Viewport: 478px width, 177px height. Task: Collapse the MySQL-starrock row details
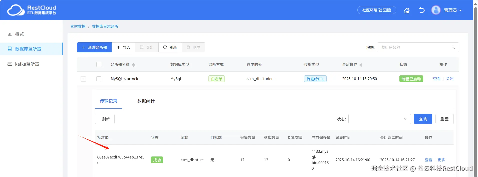click(x=83, y=79)
